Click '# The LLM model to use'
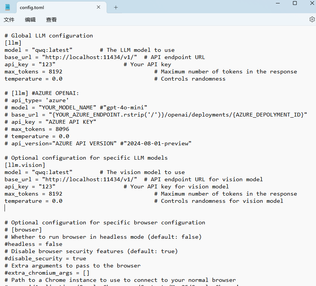Screen dimensions: 316x286 coord(137,50)
